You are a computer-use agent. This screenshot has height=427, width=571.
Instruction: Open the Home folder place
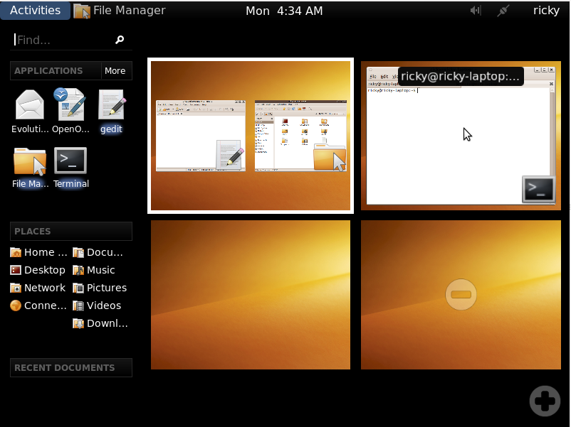pos(39,252)
